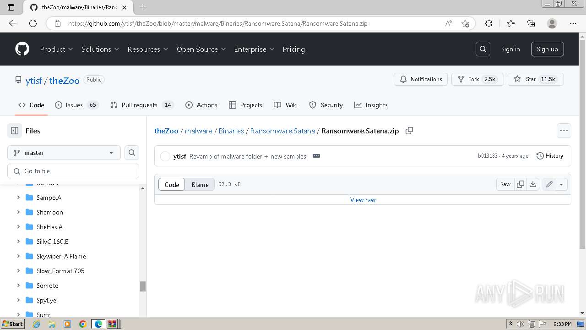Click Sign in
This screenshot has width=586, height=330.
(x=510, y=49)
